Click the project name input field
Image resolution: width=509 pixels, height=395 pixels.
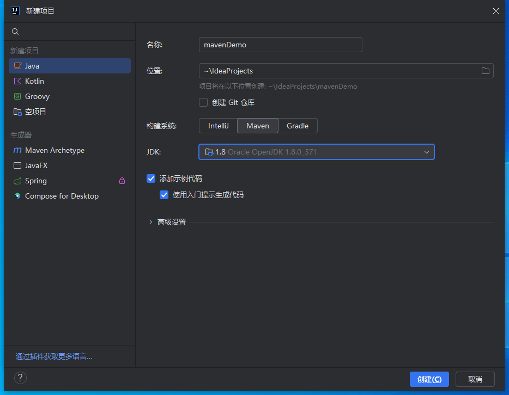tap(280, 45)
